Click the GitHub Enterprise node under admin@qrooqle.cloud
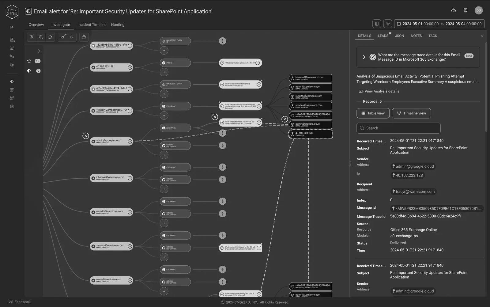 pos(175,146)
